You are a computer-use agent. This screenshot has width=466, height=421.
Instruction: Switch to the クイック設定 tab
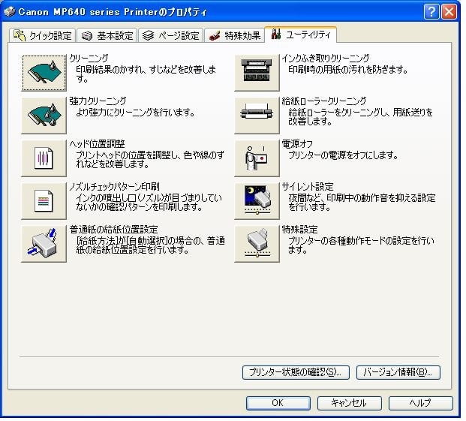click(x=43, y=35)
